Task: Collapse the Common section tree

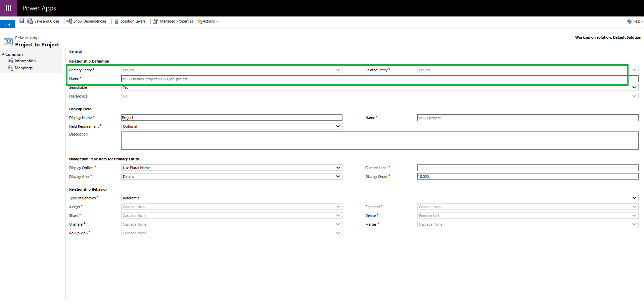Action: tap(3, 54)
